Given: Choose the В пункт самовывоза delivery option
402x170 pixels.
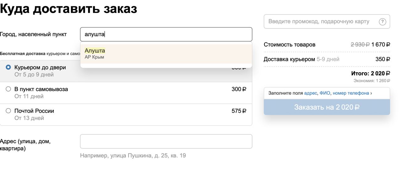Looking at the screenshot, I should point(126,93).
